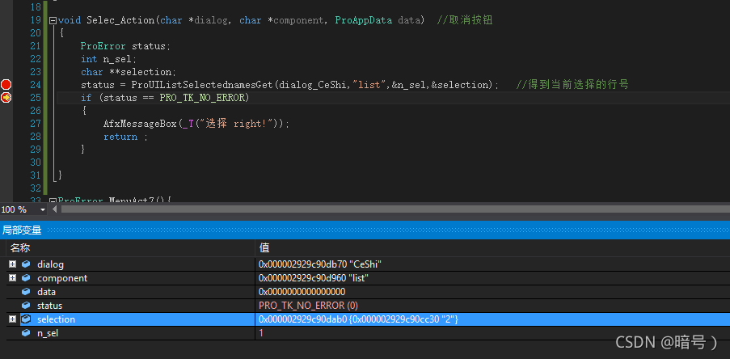Viewport: 730px width, 359px height.
Task: Select the 局部变量 panel title tab
Action: coord(22,230)
